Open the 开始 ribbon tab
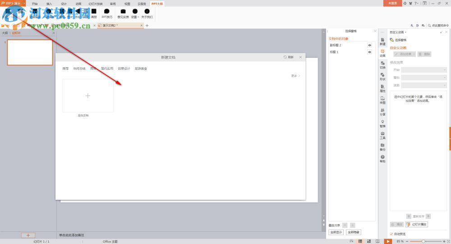 coord(35,4)
